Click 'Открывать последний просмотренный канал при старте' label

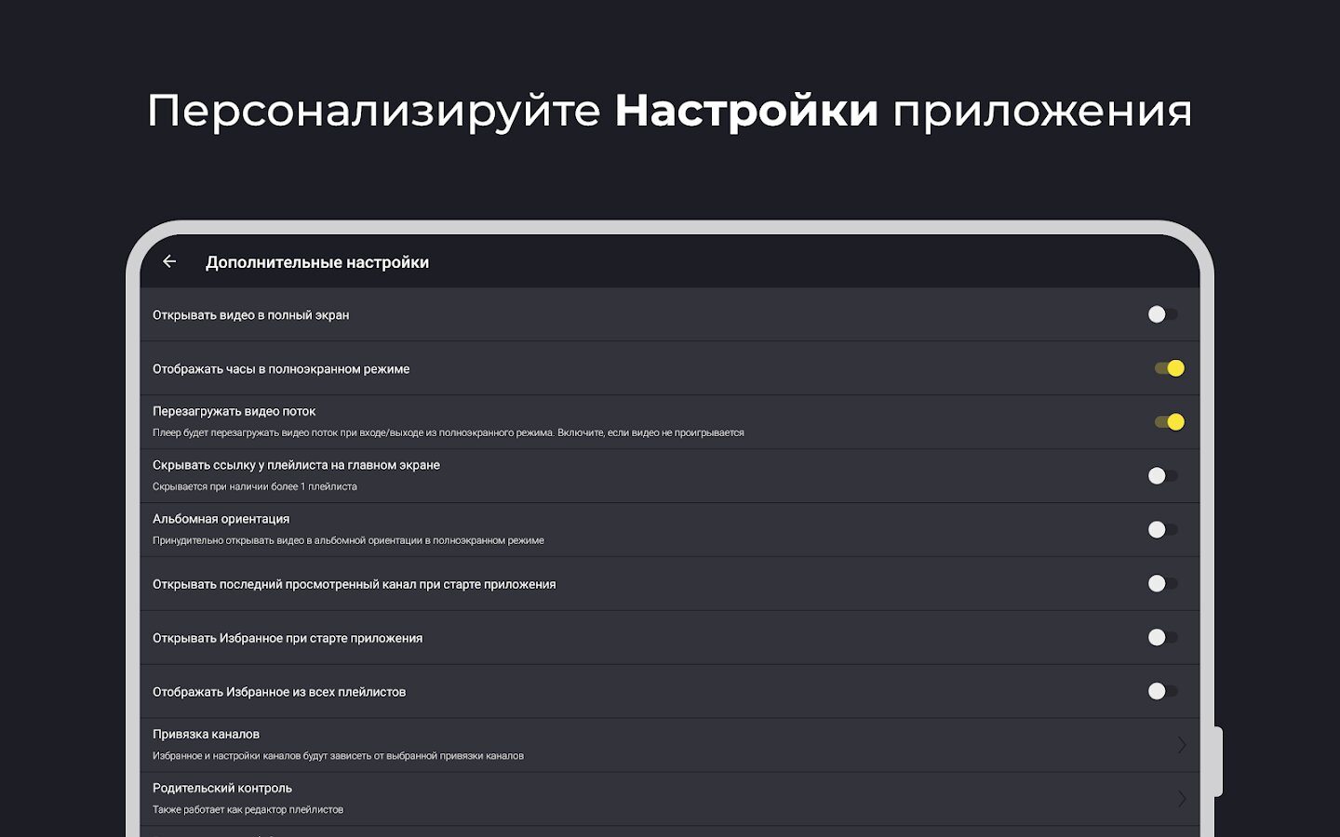click(x=355, y=585)
